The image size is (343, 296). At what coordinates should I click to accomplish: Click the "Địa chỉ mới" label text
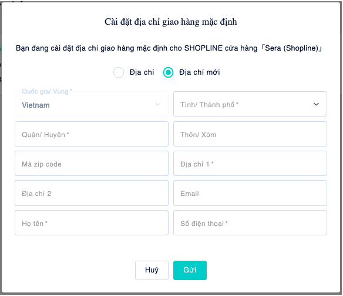200,72
